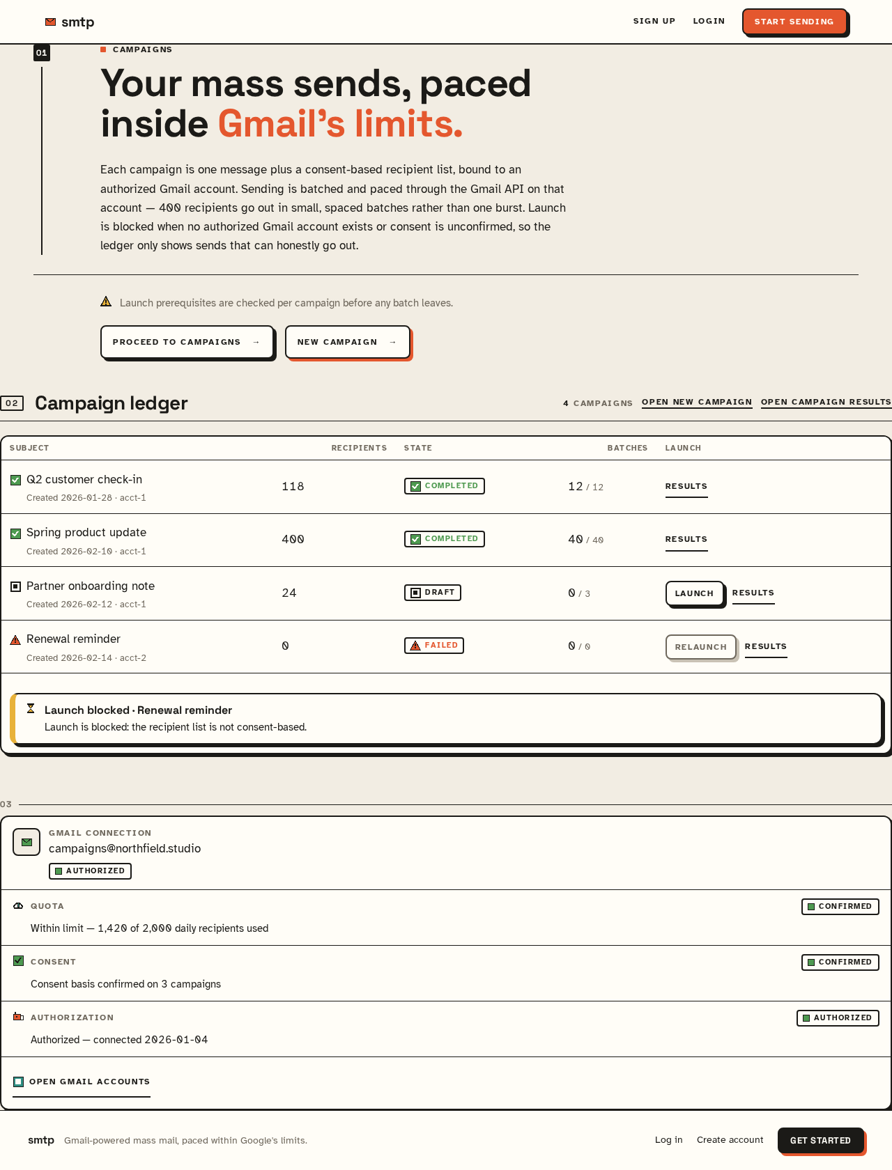
Task: View Results for Spring product update
Action: 686,540
